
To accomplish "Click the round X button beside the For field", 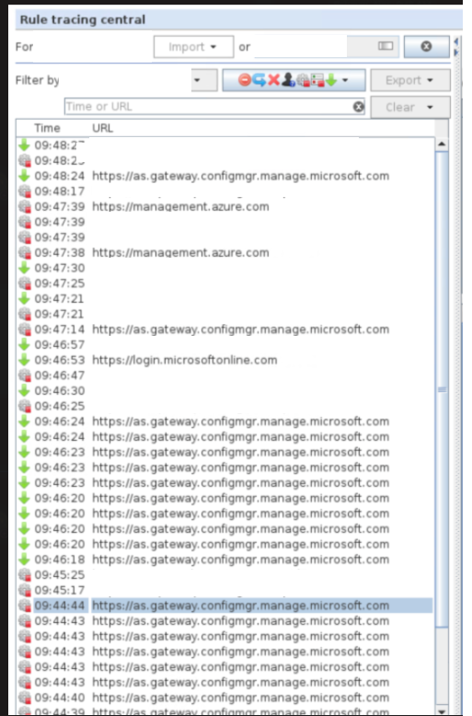I will 426,46.
